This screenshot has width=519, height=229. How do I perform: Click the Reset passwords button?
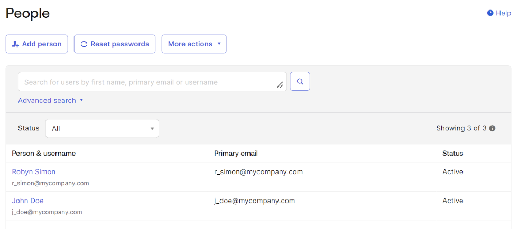pyautogui.click(x=115, y=44)
